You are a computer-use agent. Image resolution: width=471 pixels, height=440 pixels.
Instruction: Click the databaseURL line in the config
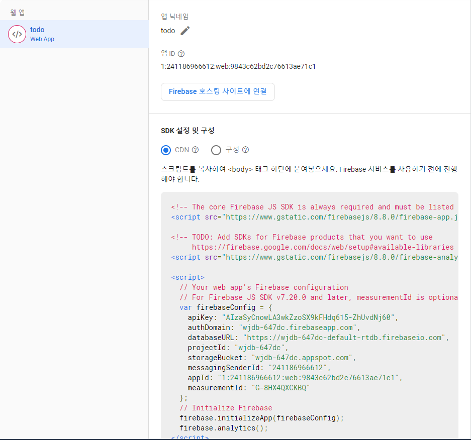tap(318, 338)
